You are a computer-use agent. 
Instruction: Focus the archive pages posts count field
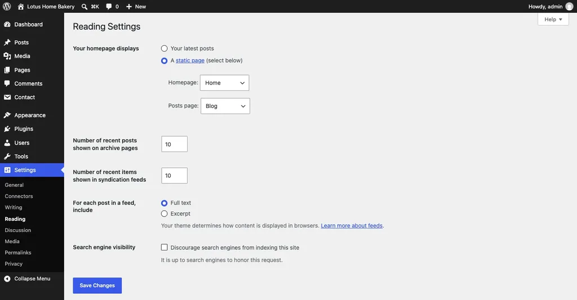[x=175, y=144]
